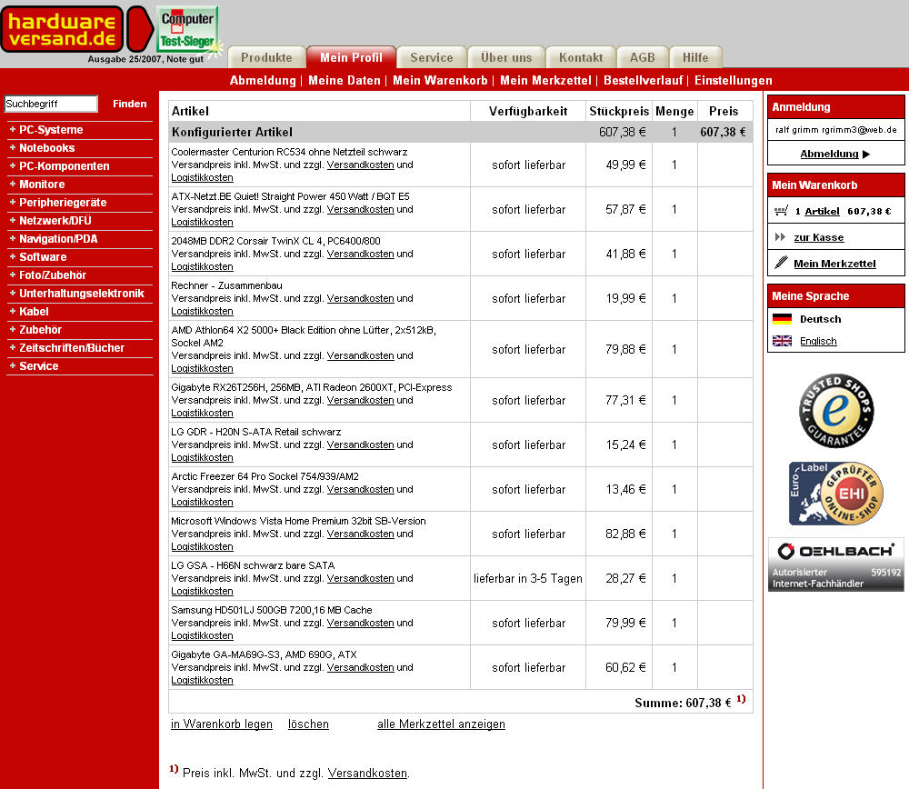Click the Finden search button

pyautogui.click(x=130, y=104)
